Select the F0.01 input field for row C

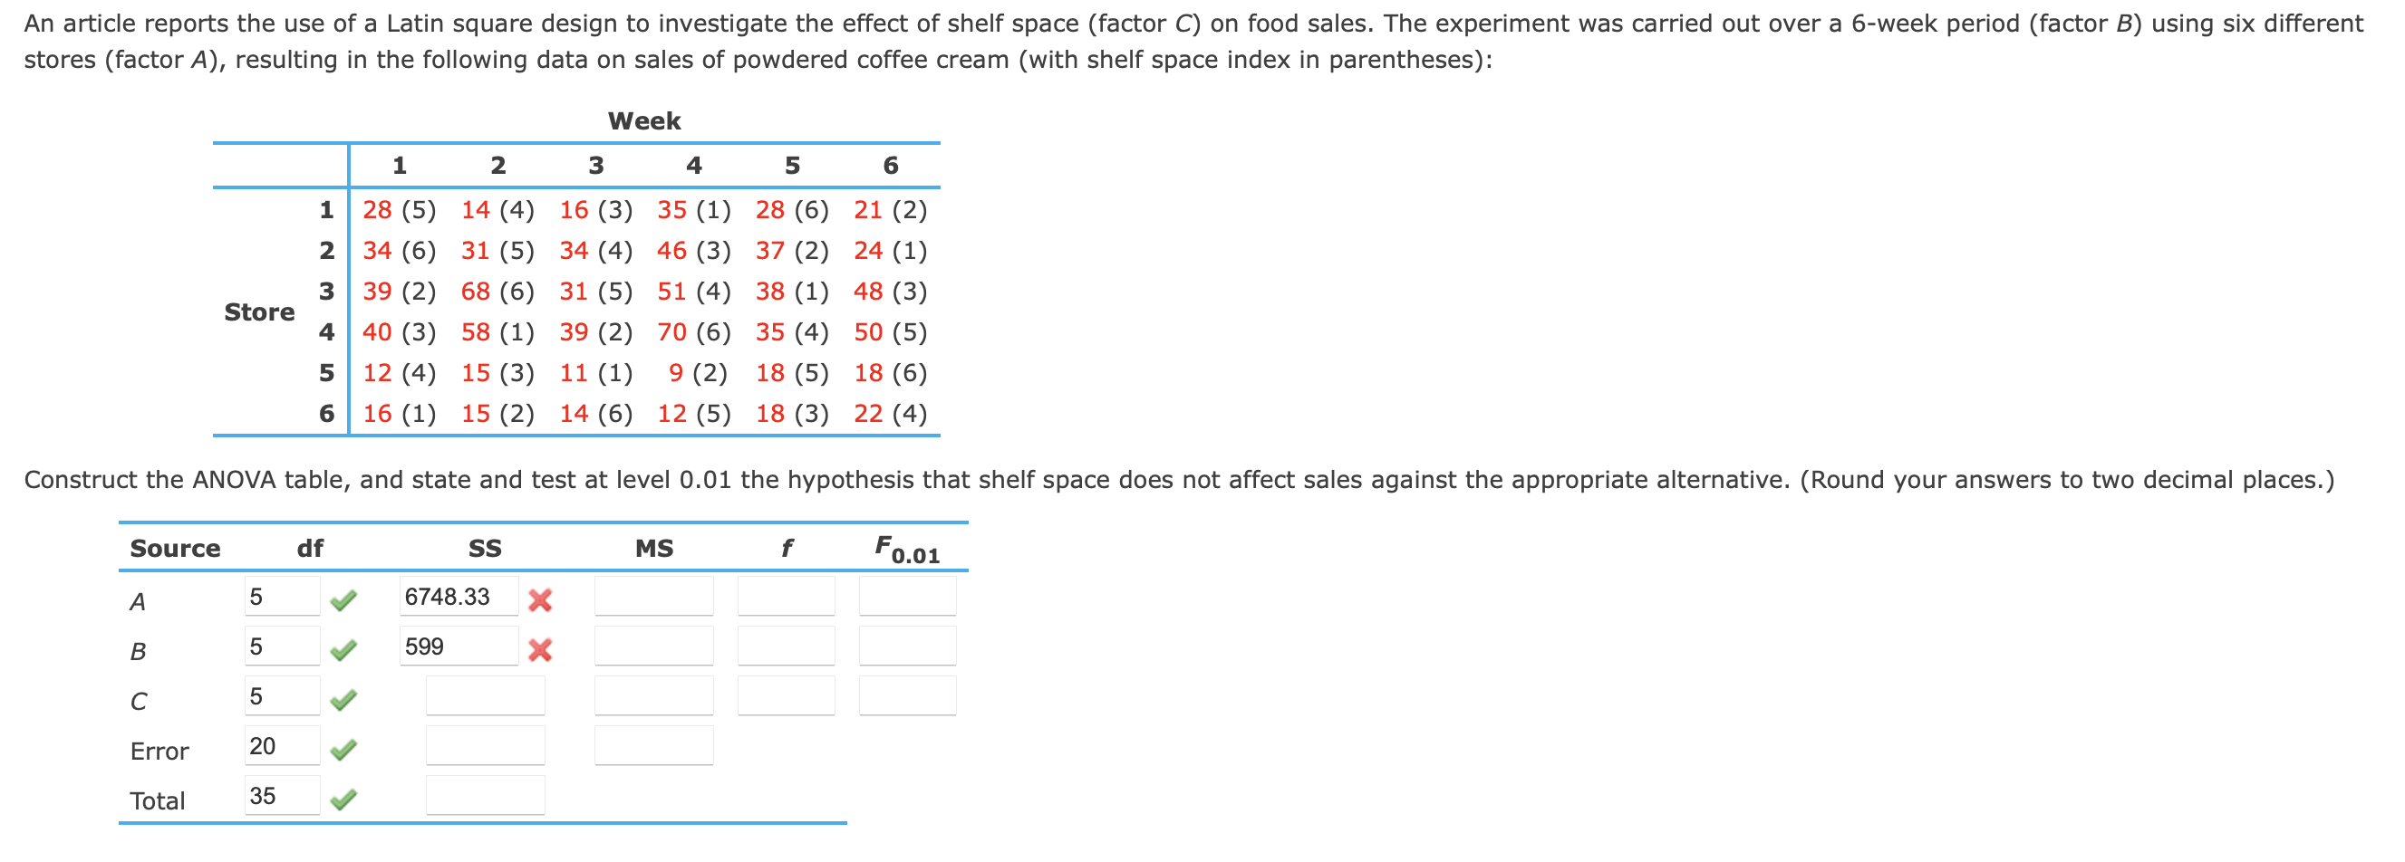point(905,696)
